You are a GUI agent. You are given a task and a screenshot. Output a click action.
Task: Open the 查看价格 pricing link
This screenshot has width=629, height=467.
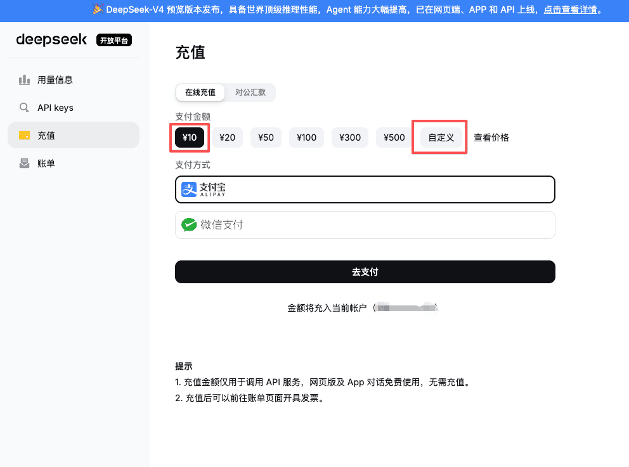tap(491, 138)
